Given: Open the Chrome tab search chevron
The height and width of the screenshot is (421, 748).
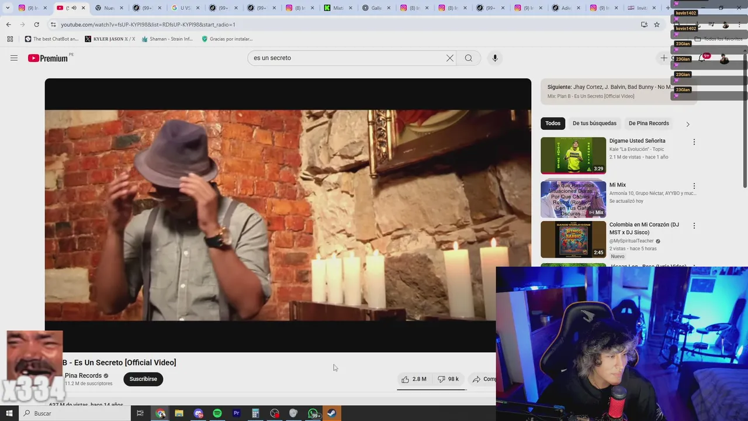Looking at the screenshot, I should pos(8,8).
